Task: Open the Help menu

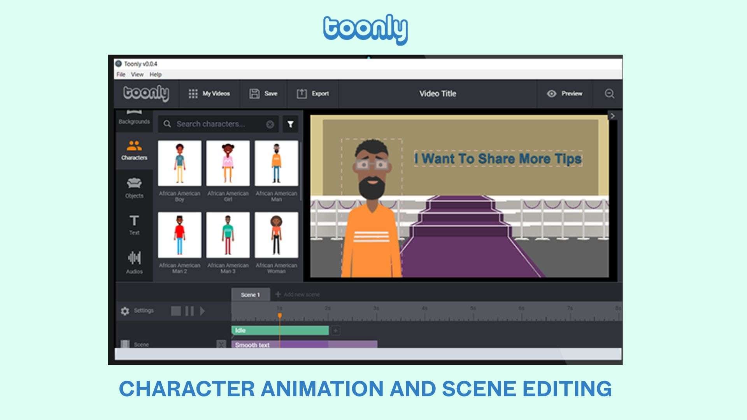Action: [156, 74]
